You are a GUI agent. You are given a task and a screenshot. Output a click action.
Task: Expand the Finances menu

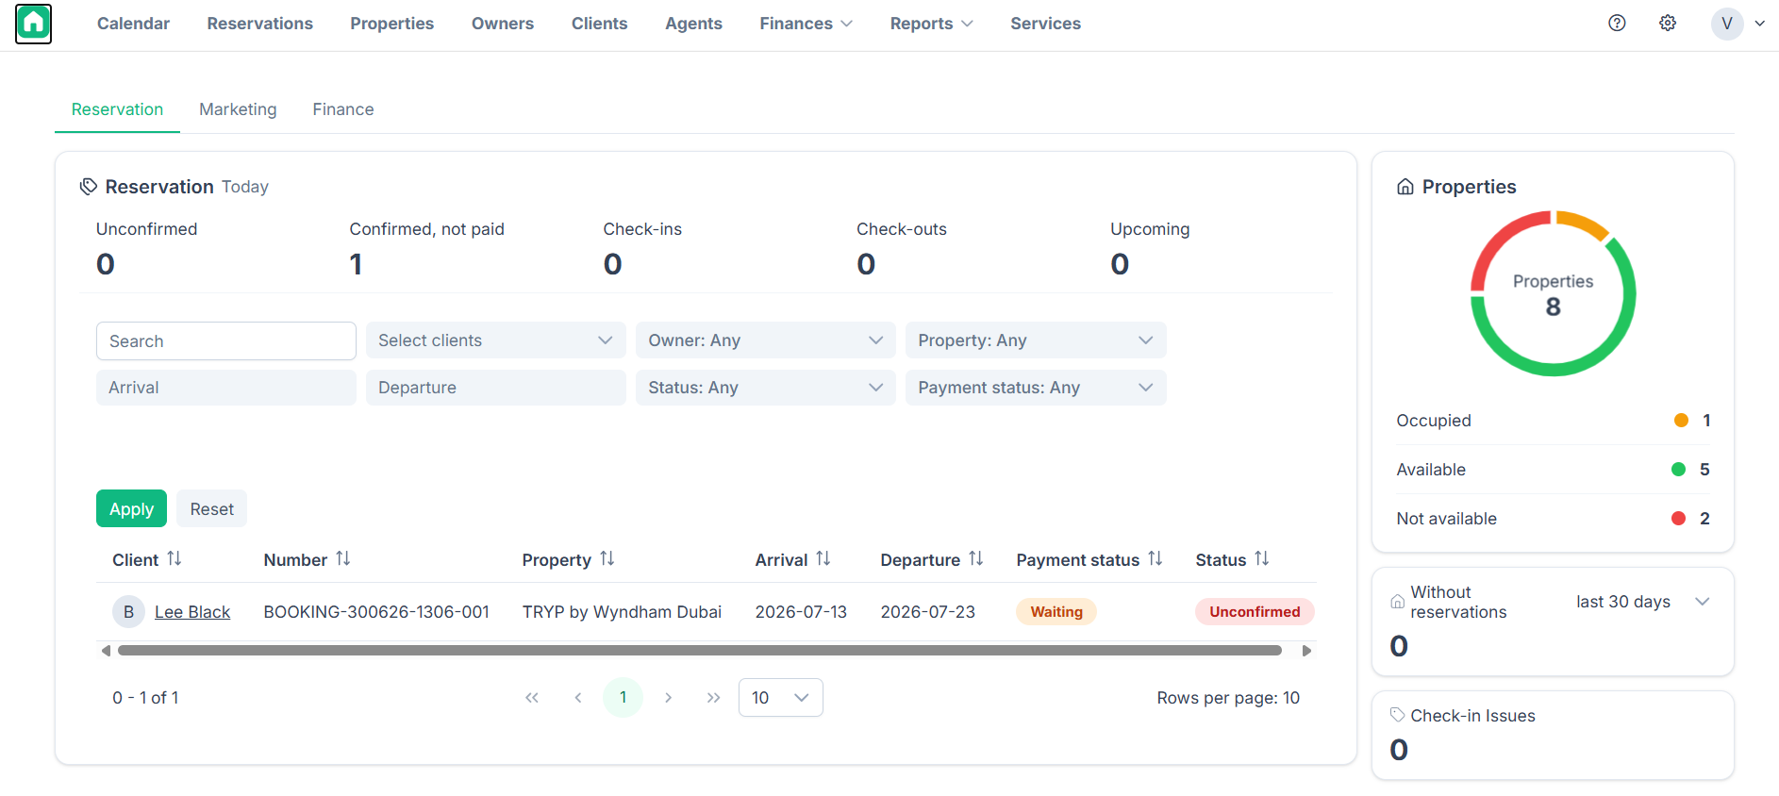[x=806, y=24]
